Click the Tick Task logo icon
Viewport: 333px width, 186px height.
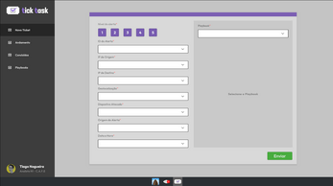pyautogui.click(x=13, y=10)
